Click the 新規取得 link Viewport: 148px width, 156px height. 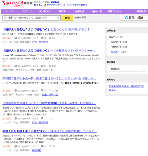tap(55, 2)
